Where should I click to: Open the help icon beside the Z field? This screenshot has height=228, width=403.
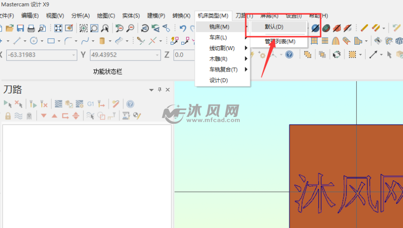point(289,55)
